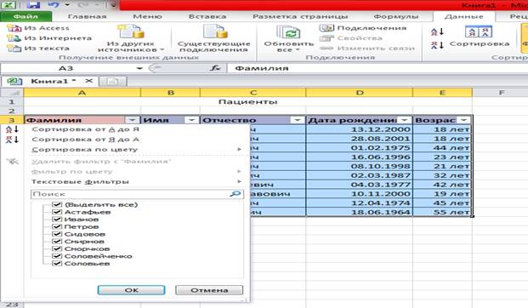Toggle the (Выделить все) checkbox

[57, 204]
